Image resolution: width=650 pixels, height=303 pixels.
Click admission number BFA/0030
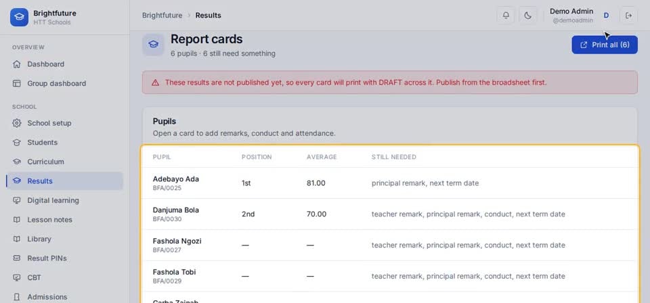(x=167, y=219)
